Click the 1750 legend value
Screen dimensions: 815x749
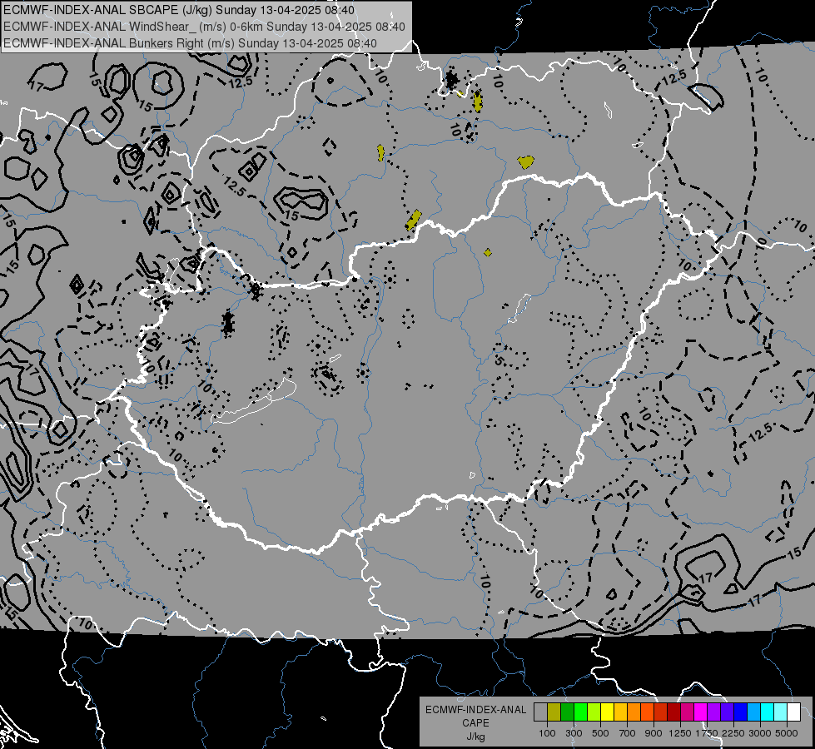click(x=707, y=733)
